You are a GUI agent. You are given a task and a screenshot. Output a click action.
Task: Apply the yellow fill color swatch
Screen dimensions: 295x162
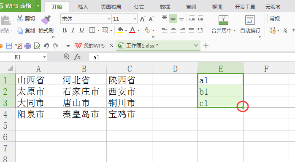click(x=120, y=30)
